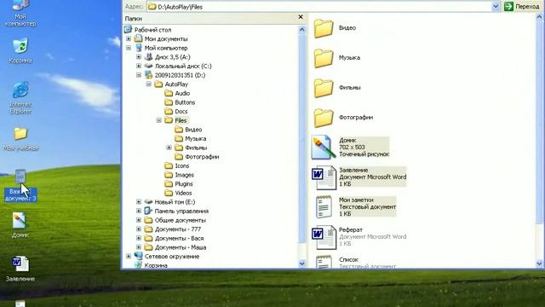
Task: Select the Список text document icon
Action: pyautogui.click(x=324, y=262)
